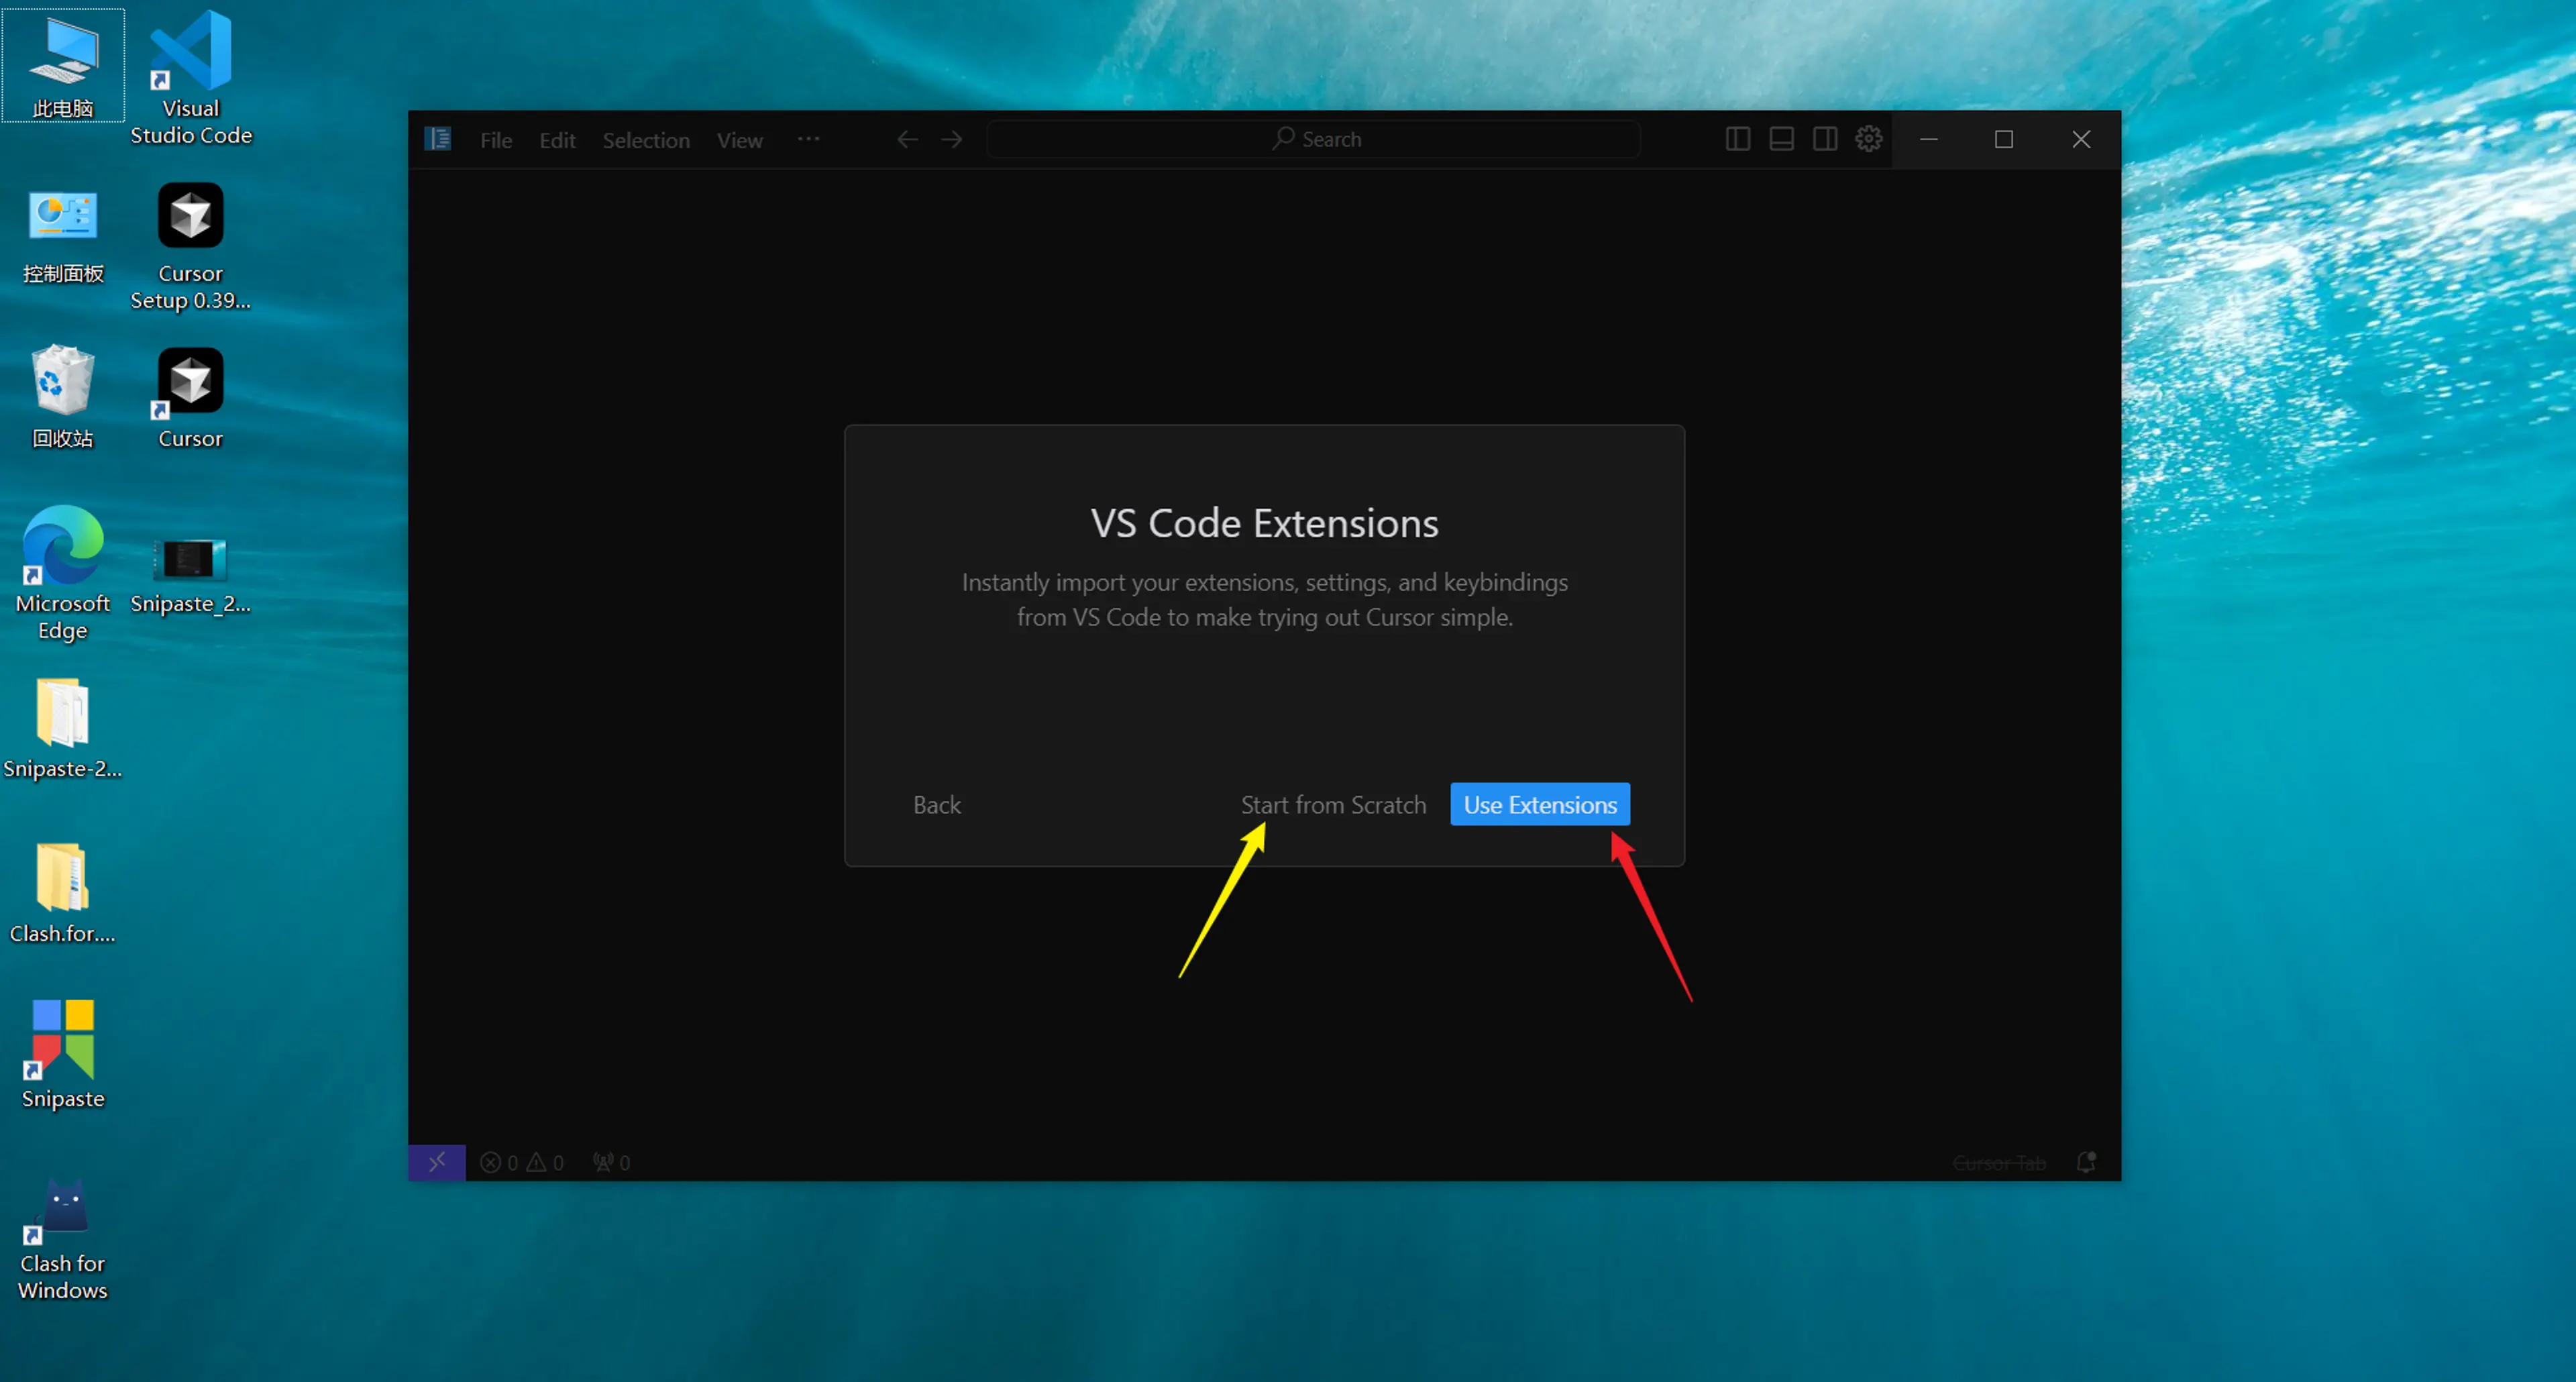Toggle the primary side bar layout icon

coord(1737,139)
